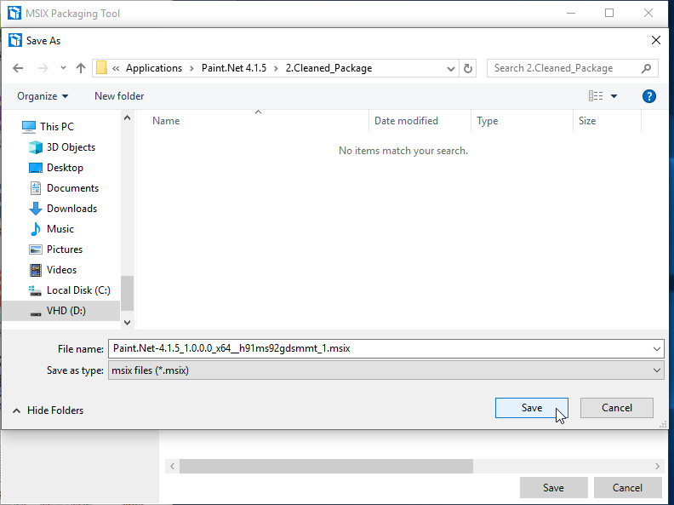Select VHD (D:) drive
Image resolution: width=674 pixels, height=505 pixels.
[x=66, y=311]
